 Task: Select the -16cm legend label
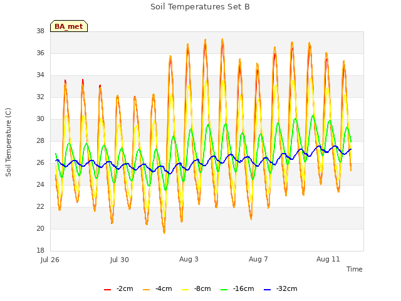coord(244,288)
